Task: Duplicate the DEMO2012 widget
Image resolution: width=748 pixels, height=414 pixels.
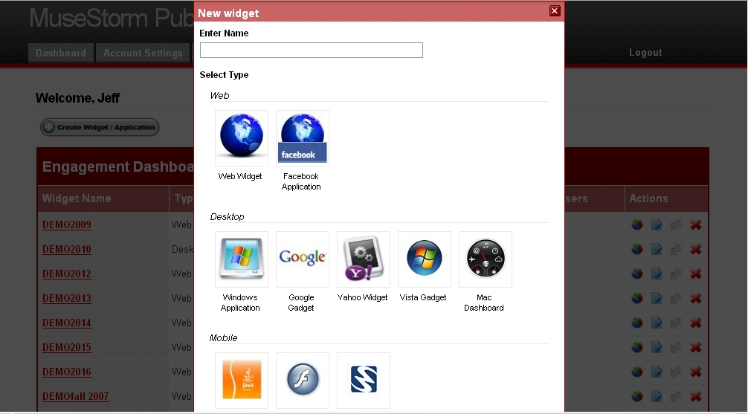Action: click(676, 274)
